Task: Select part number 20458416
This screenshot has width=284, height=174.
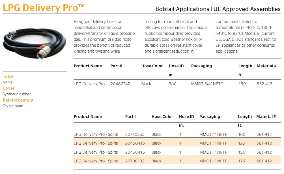Action: 135,152
